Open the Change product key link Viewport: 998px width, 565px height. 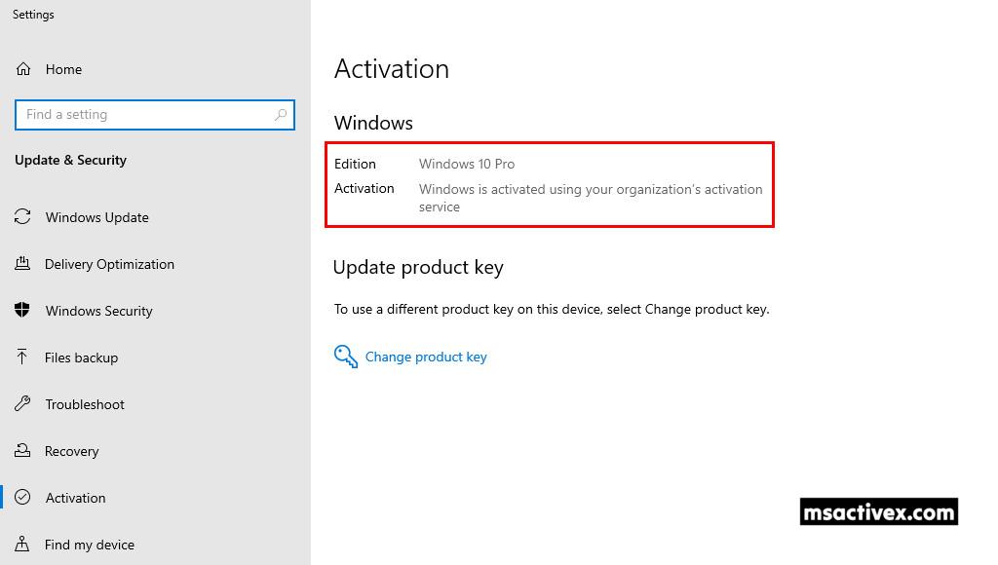click(426, 358)
